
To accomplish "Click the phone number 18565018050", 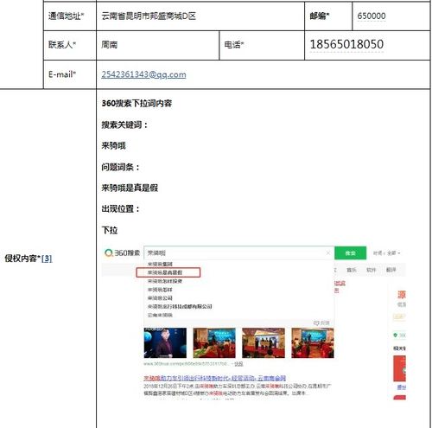I will click(346, 44).
